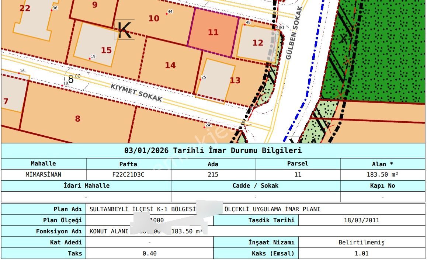
Task: Click the point marker numbered 44
Action: click(x=169, y=13)
